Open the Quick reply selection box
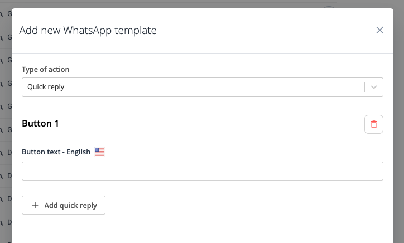The height and width of the screenshot is (243, 404). [x=190, y=87]
